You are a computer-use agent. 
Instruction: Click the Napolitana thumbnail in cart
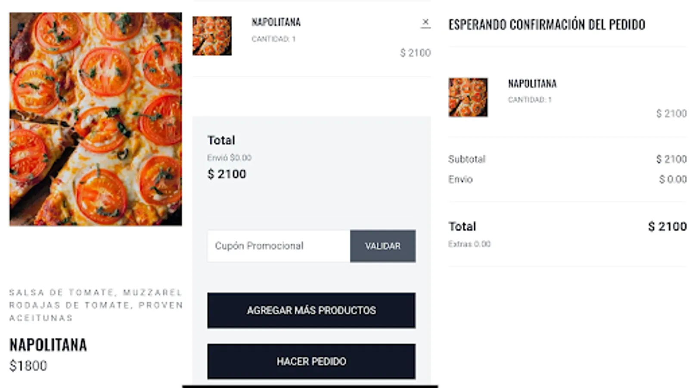coord(212,36)
